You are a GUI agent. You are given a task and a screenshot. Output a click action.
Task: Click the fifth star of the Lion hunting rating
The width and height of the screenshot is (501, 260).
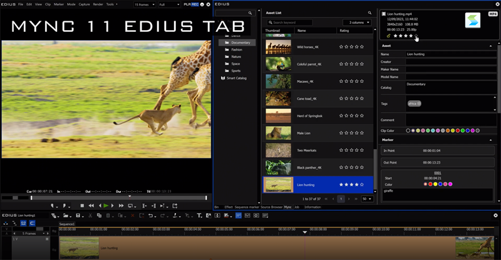[362, 185]
